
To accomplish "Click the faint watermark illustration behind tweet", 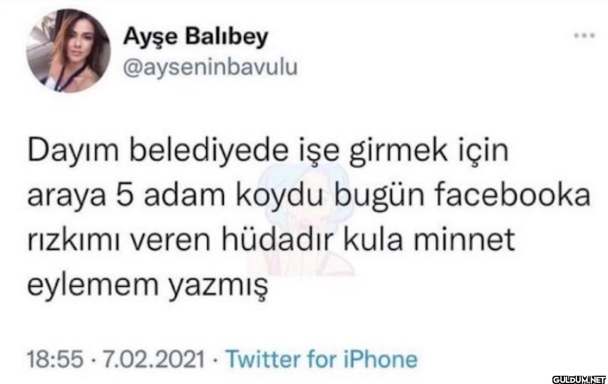I will pos(301,217).
